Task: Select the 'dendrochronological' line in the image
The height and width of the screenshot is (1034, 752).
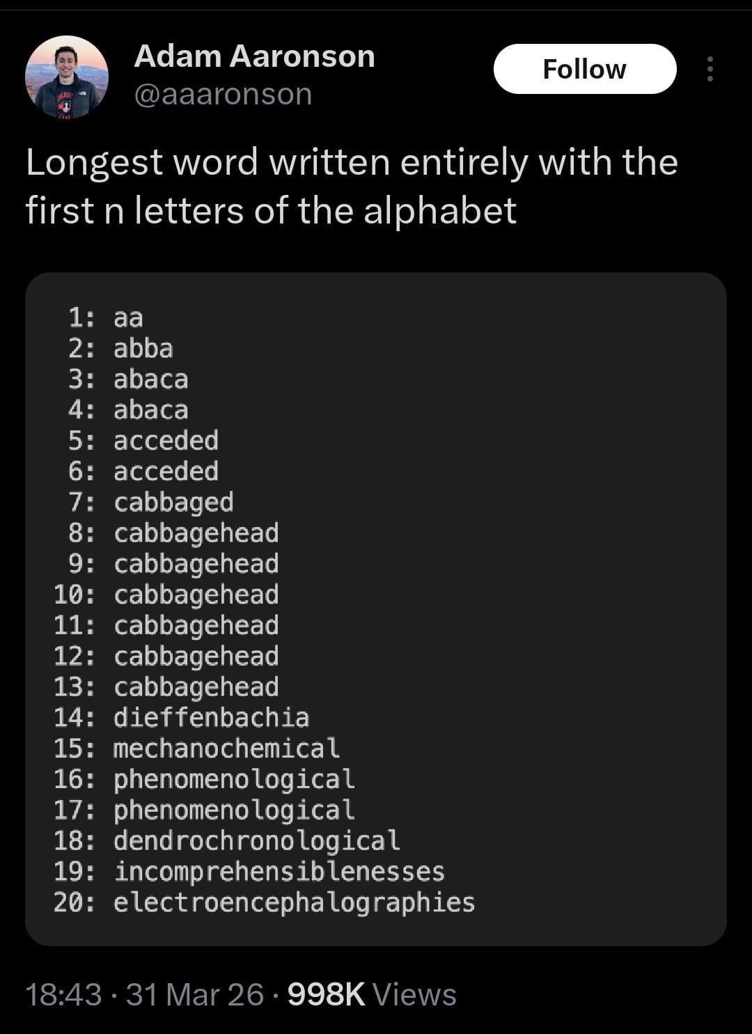Action: tap(256, 840)
